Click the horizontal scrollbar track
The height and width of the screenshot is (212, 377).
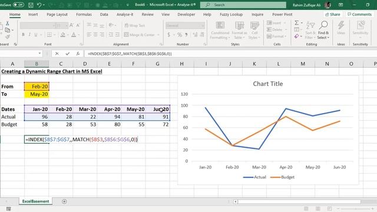click(x=299, y=201)
